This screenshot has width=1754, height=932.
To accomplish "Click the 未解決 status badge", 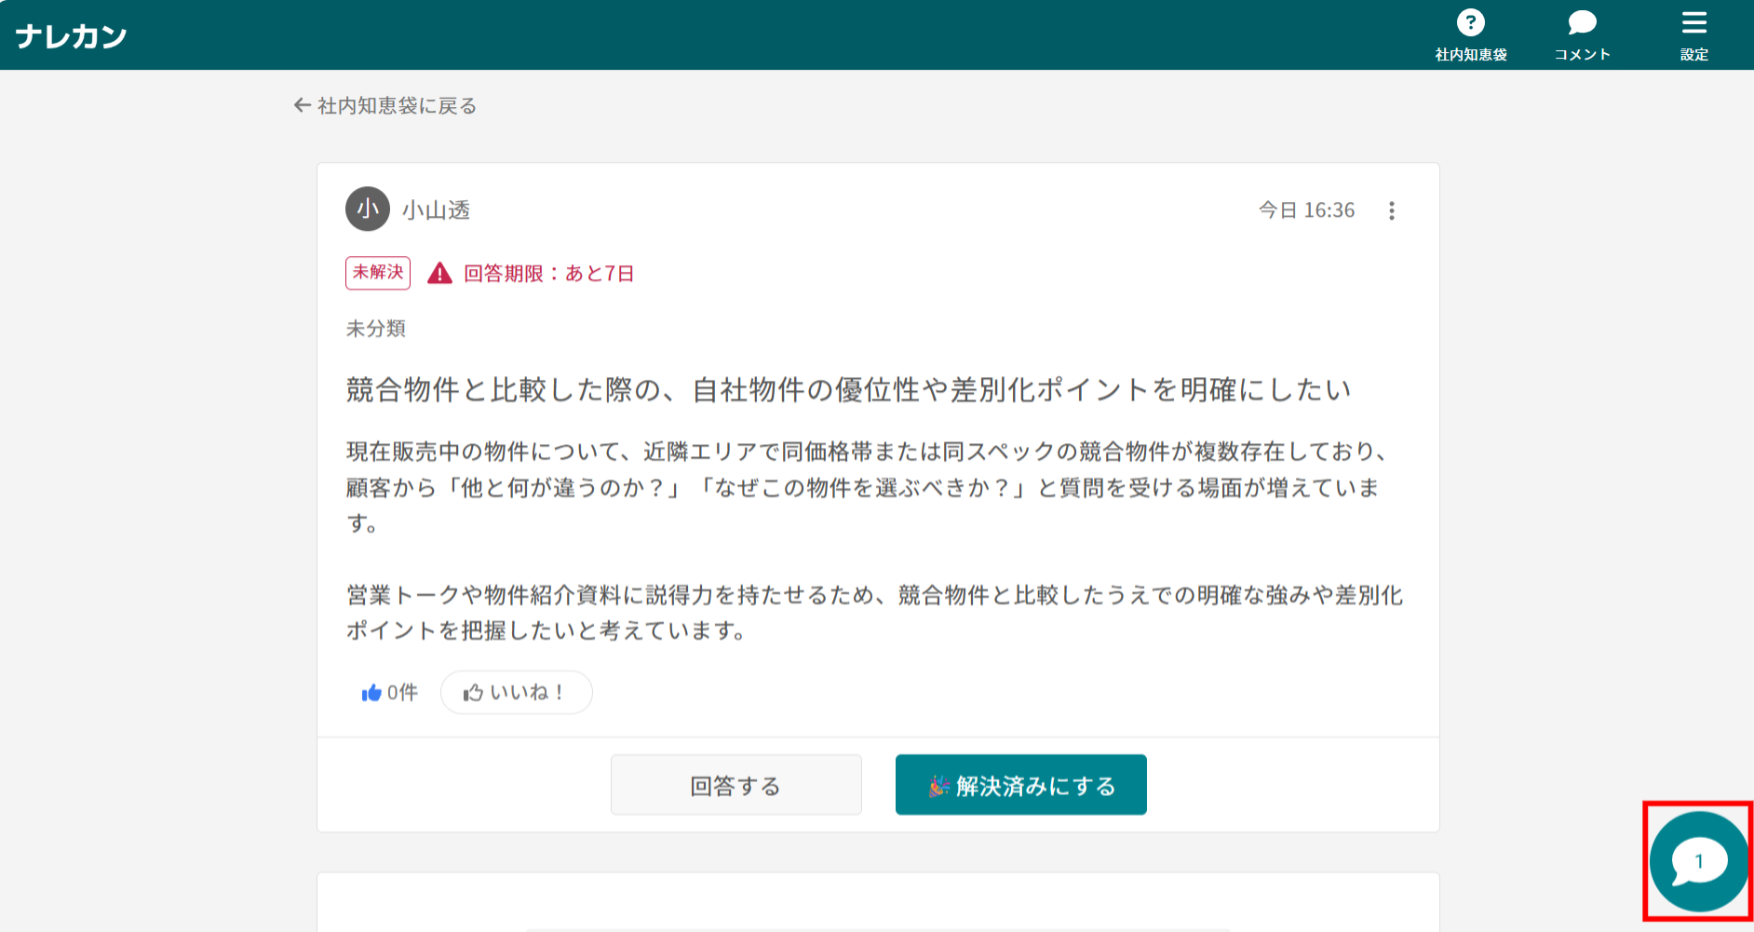I will 377,272.
